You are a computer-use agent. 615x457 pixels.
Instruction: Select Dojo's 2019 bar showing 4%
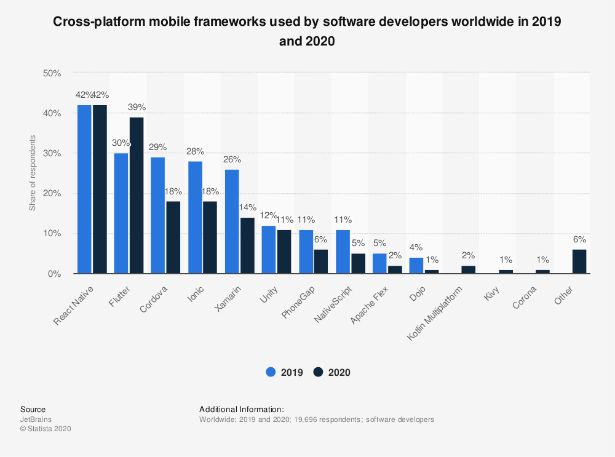416,266
